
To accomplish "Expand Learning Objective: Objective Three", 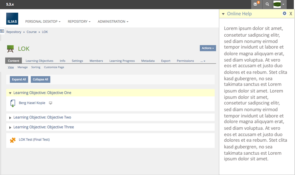I will (x=10, y=127).
